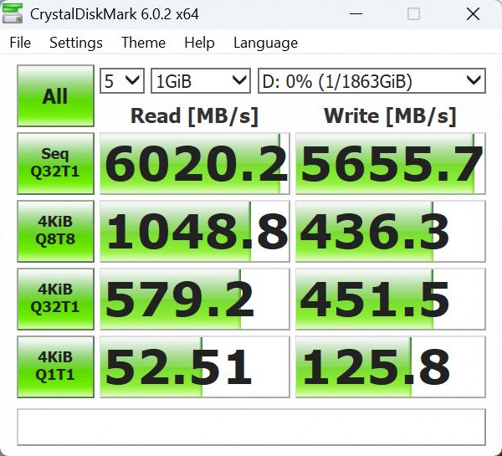The height and width of the screenshot is (456, 502).
Task: Select the 4KiB Q1T1 read value 52.51
Action: [x=195, y=366]
